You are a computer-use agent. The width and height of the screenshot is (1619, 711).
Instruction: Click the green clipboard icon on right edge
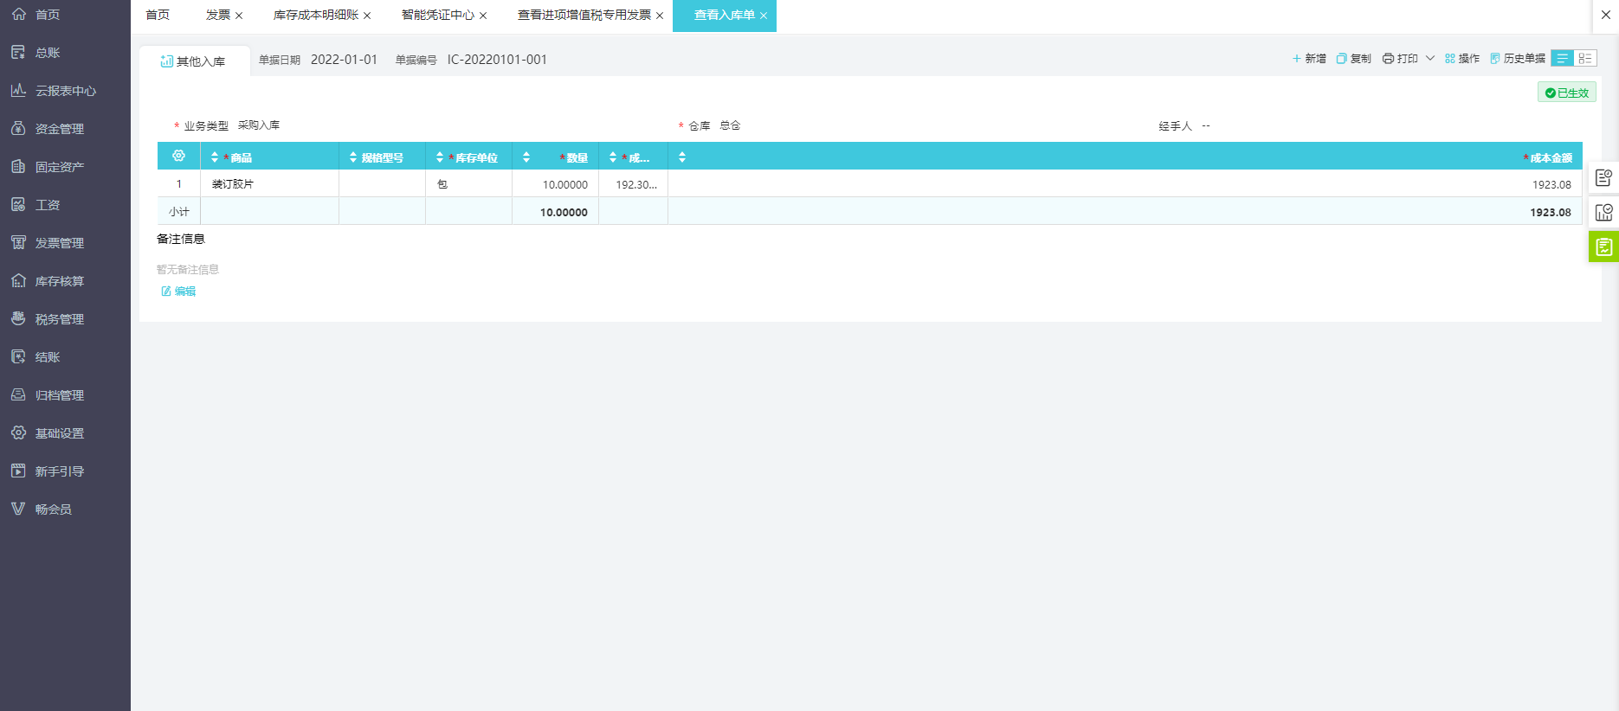(x=1603, y=247)
